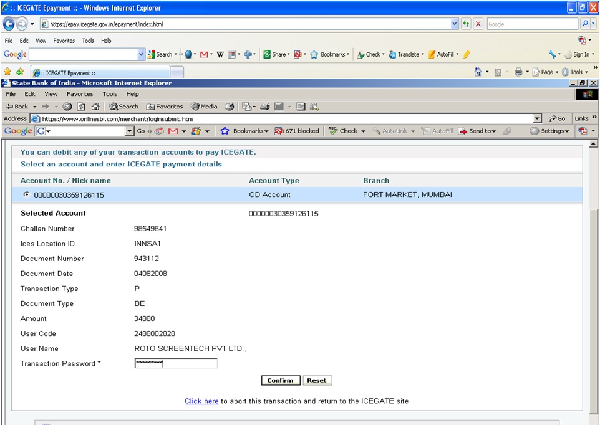Click 671 blocked popup blocker button
Screen dimensions: 600x425
click(x=297, y=131)
